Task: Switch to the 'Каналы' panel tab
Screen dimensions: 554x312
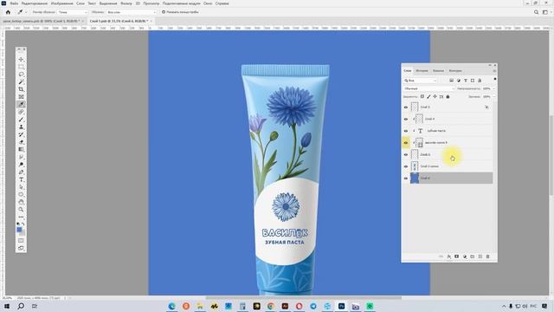Action: (x=438, y=71)
